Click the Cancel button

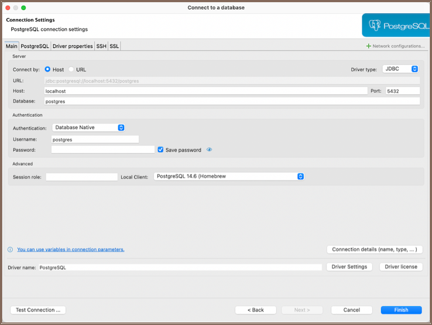click(352, 310)
